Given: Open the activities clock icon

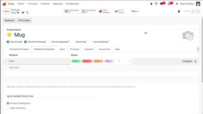Looking at the screenshot, I should tap(169, 4).
